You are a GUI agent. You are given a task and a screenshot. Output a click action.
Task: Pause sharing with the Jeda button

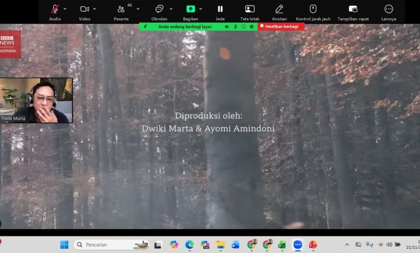[x=220, y=9]
